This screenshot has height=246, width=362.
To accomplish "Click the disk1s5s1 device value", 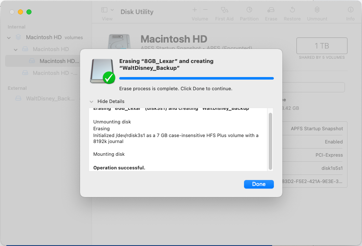I will tap(332, 168).
